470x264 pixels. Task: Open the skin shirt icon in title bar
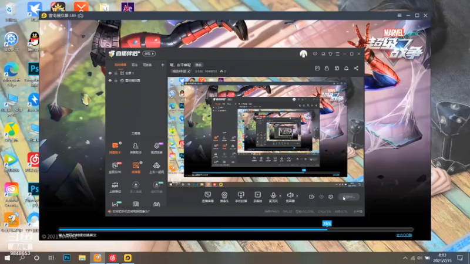330,54
